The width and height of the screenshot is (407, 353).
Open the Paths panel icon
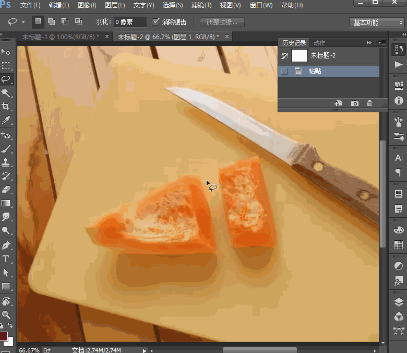399,331
